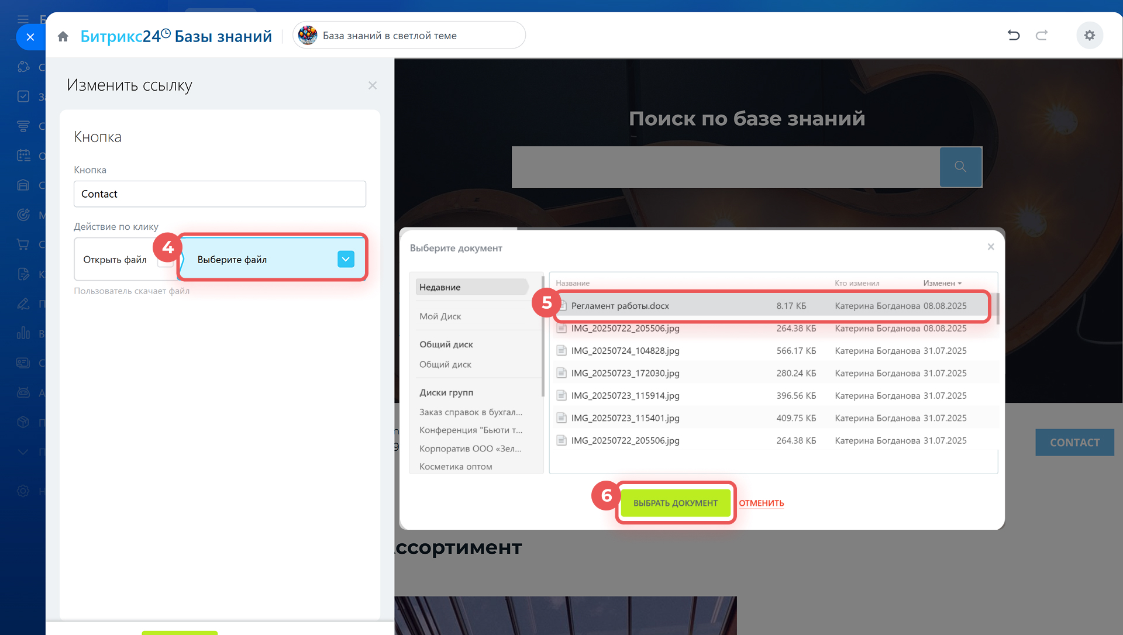Open pen signature icon in left sidebar
The height and width of the screenshot is (635, 1123).
coord(23,303)
